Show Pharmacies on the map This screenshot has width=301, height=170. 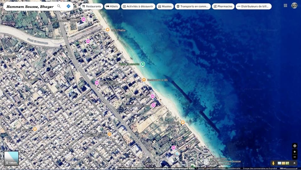click(x=223, y=6)
